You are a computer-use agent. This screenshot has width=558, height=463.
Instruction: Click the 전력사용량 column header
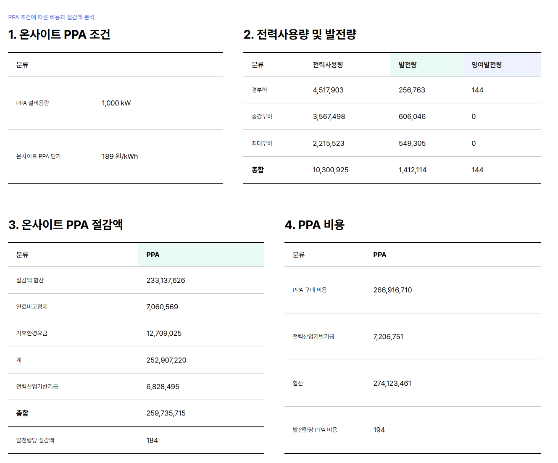click(x=328, y=65)
